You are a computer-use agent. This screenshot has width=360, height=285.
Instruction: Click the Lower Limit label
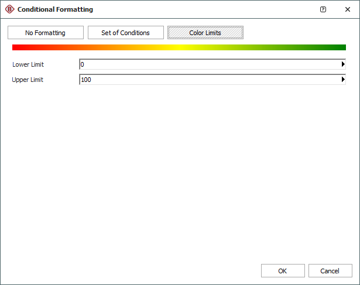point(28,64)
